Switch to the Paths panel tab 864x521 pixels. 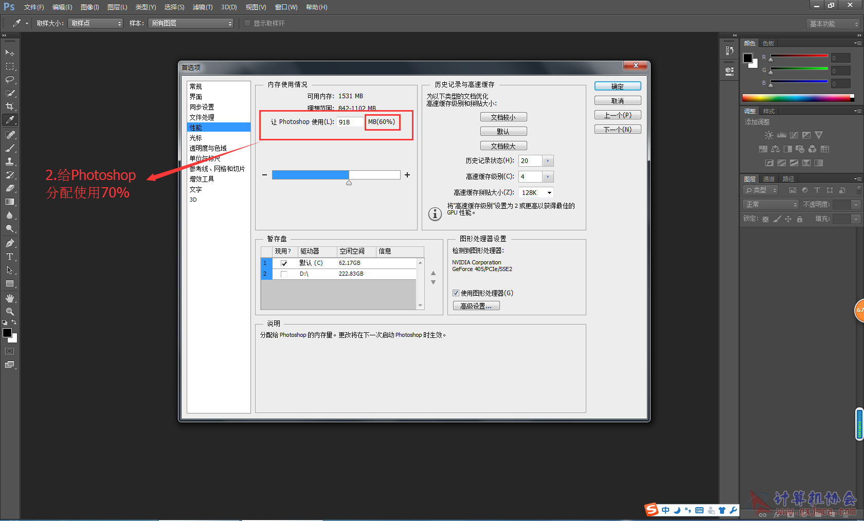click(x=788, y=179)
